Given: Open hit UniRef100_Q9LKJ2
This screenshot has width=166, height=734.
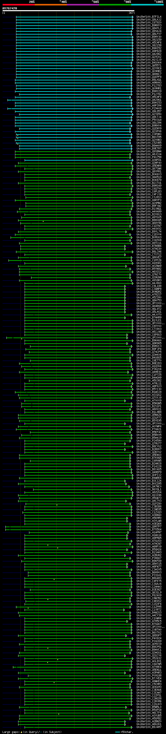Looking at the screenshot, I should point(149,20).
